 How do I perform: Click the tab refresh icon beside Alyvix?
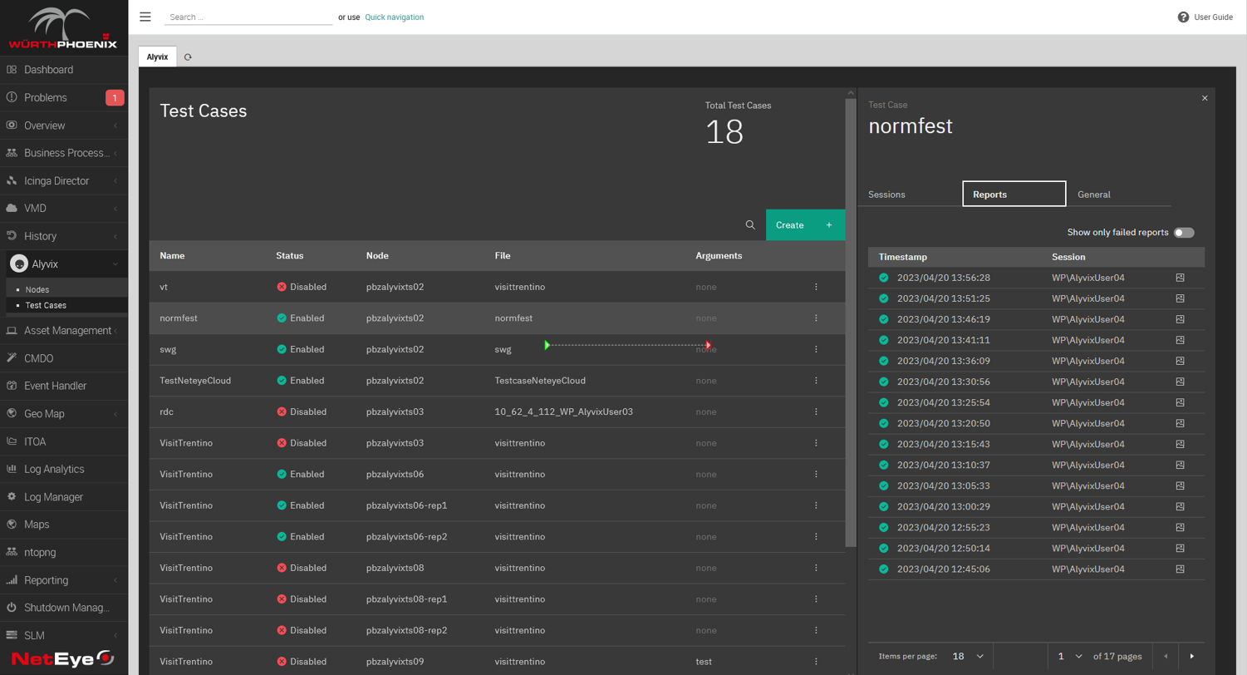coord(188,57)
